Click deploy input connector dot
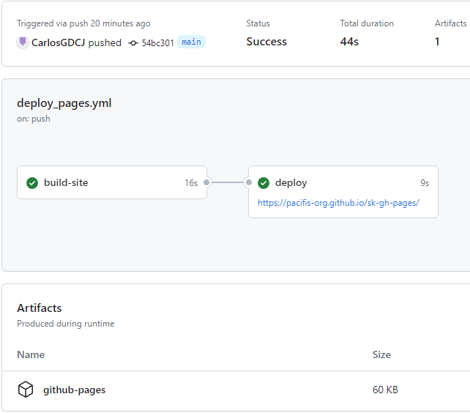Viewport: 470px width, 413px height. [249, 182]
